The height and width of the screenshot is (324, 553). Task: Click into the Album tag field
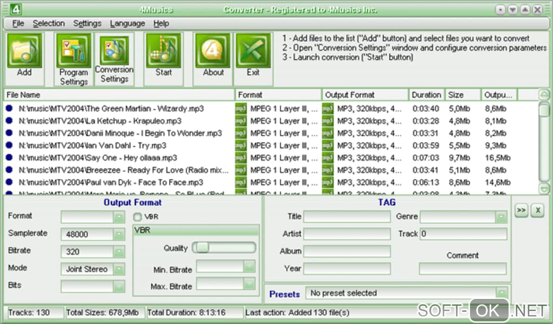(347, 251)
